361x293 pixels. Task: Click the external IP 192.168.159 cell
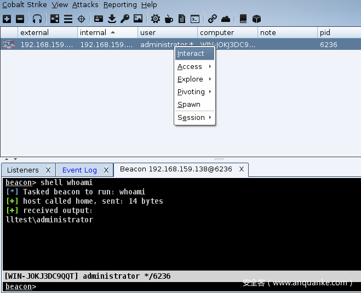(x=47, y=45)
